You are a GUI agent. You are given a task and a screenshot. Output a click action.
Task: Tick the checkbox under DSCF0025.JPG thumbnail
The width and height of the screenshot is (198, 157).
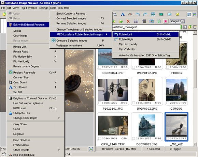pos(133,139)
